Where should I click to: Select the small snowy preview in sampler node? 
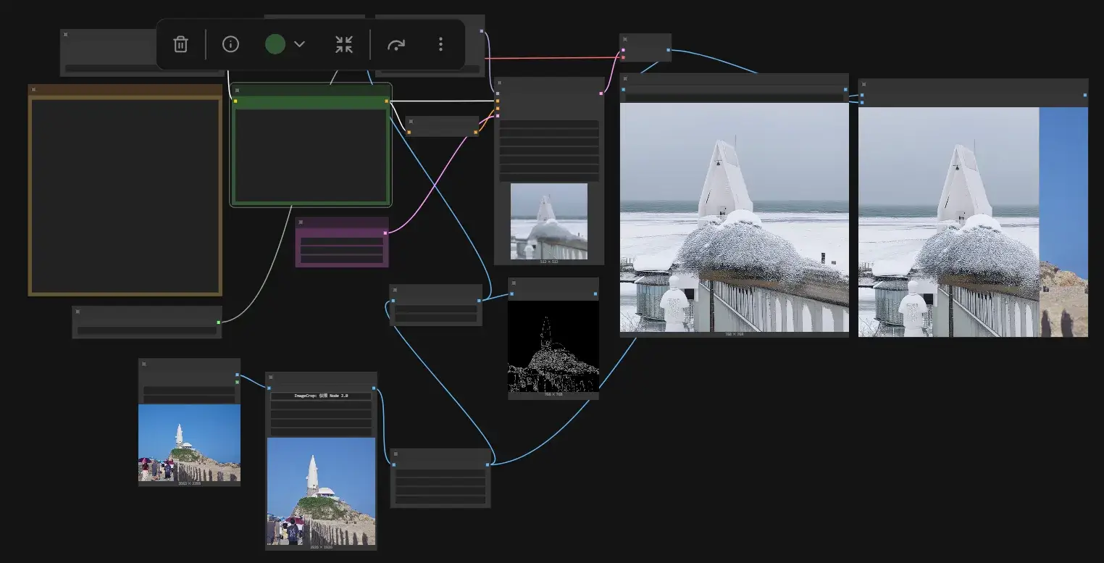point(549,221)
